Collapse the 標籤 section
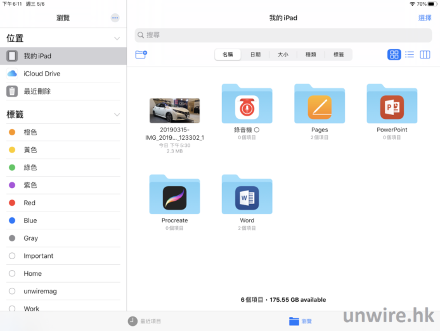440x331 pixels. point(117,115)
